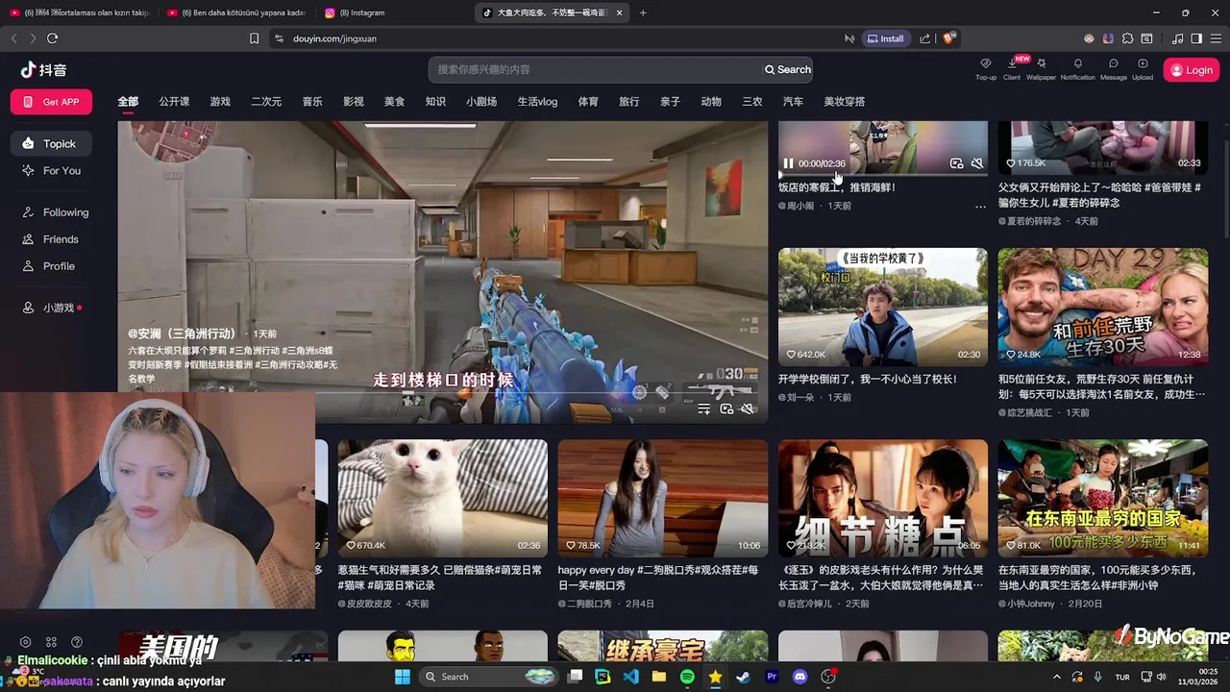
Task: Click the help question mark icon in sidebar
Action: [x=77, y=642]
